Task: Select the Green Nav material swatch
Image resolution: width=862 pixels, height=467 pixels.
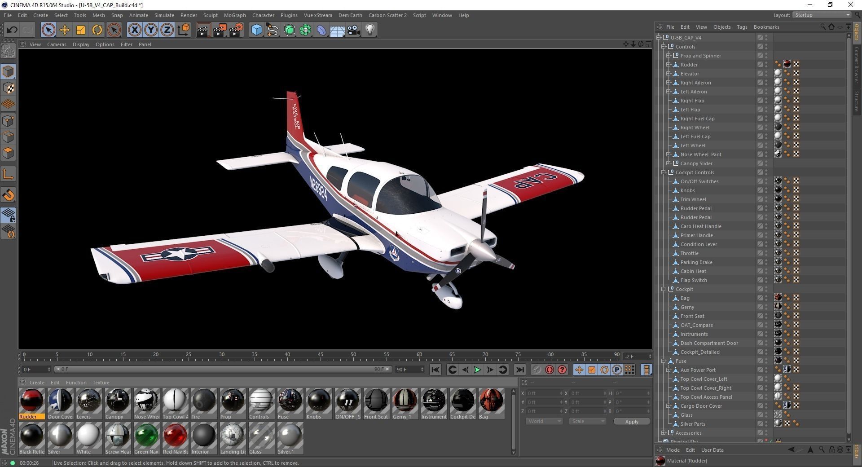Action: [146, 439]
